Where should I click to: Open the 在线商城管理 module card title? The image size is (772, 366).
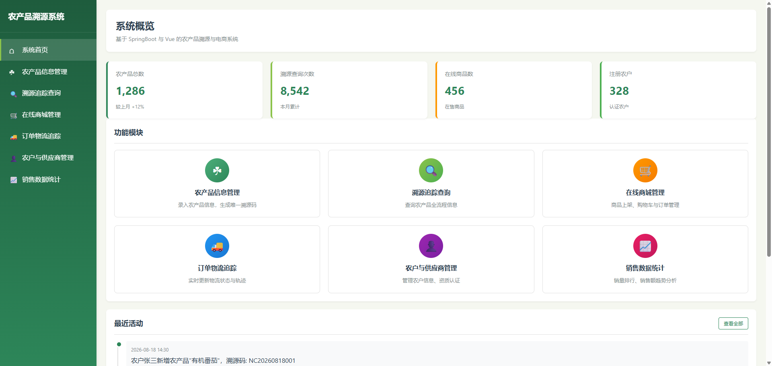point(645,193)
